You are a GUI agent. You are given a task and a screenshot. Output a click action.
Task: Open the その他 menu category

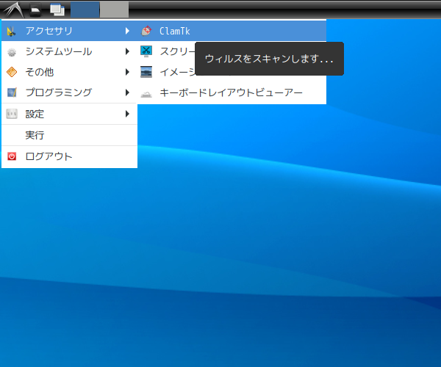69,72
